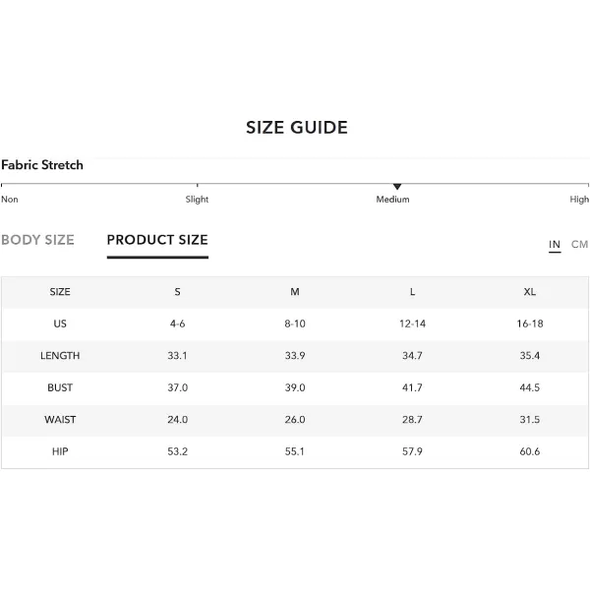Click the Medium stretch label
Image resolution: width=590 pixels, height=590 pixels.
coord(392,200)
